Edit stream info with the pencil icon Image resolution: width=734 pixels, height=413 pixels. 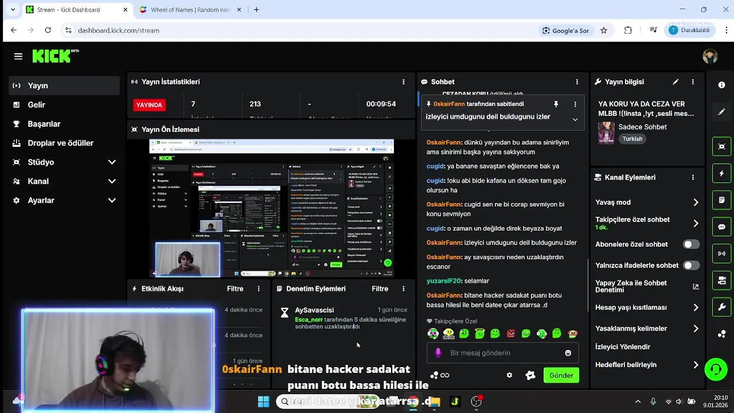676,82
